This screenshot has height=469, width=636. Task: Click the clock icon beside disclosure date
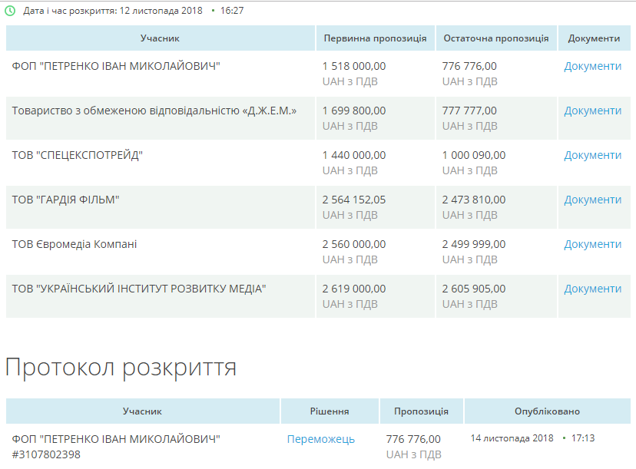(10, 12)
